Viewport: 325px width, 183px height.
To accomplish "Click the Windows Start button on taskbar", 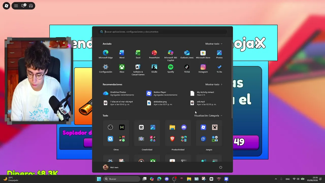I will 99,179.
